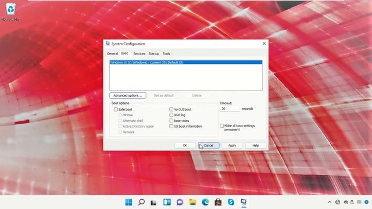The image size is (372, 209).
Task: Open the blue notification badge
Action: tap(367, 202)
